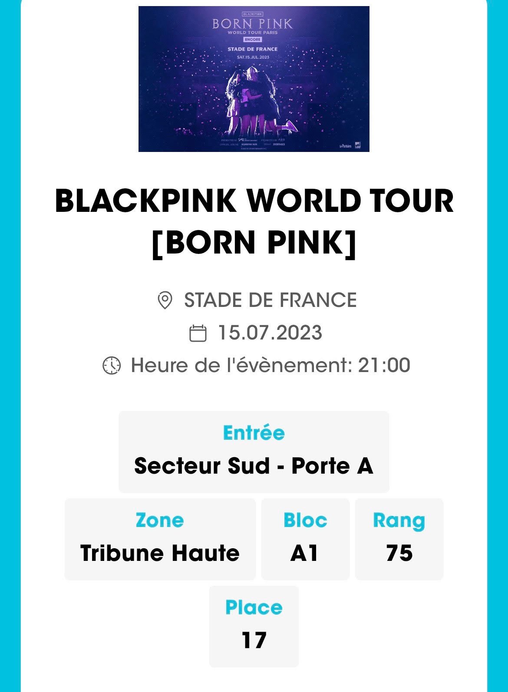
Task: Select the Tribune Haute zone box
Action: [160, 539]
